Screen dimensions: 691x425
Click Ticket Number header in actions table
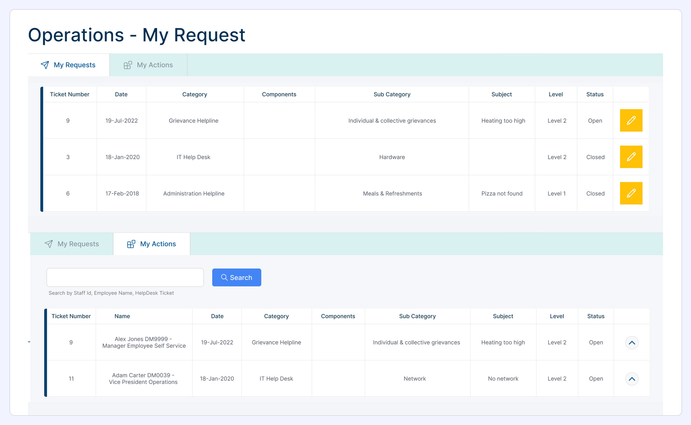pos(71,316)
